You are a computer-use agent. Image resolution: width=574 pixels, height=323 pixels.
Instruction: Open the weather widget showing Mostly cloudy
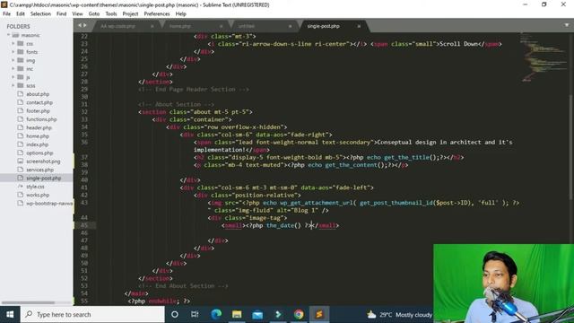click(x=400, y=315)
